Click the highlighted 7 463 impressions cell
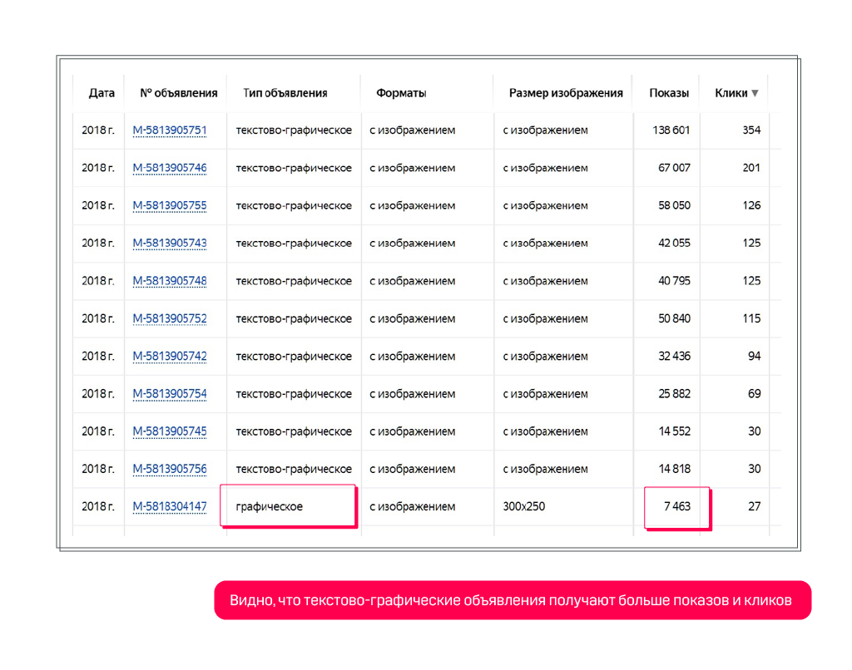 [676, 506]
